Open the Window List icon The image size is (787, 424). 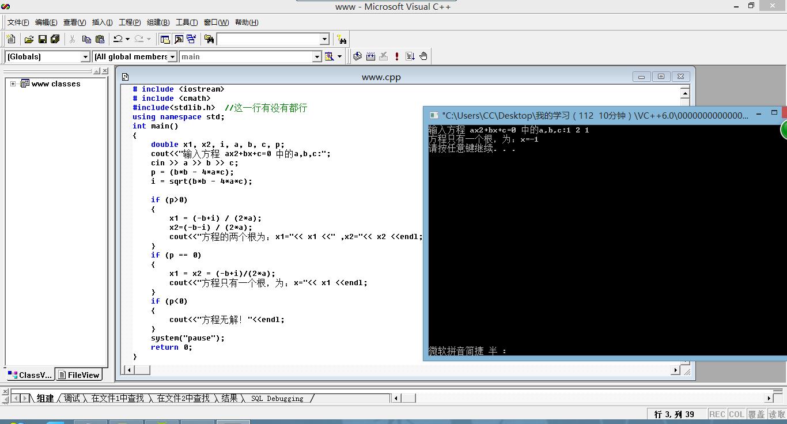191,39
